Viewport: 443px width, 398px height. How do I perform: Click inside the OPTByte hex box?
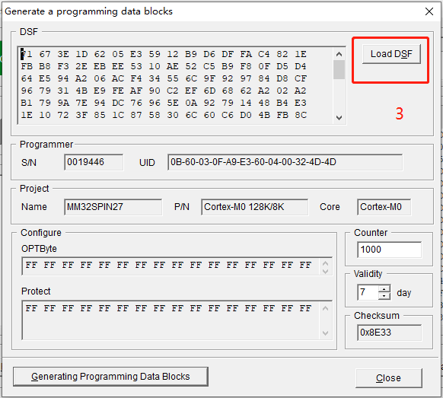172,266
